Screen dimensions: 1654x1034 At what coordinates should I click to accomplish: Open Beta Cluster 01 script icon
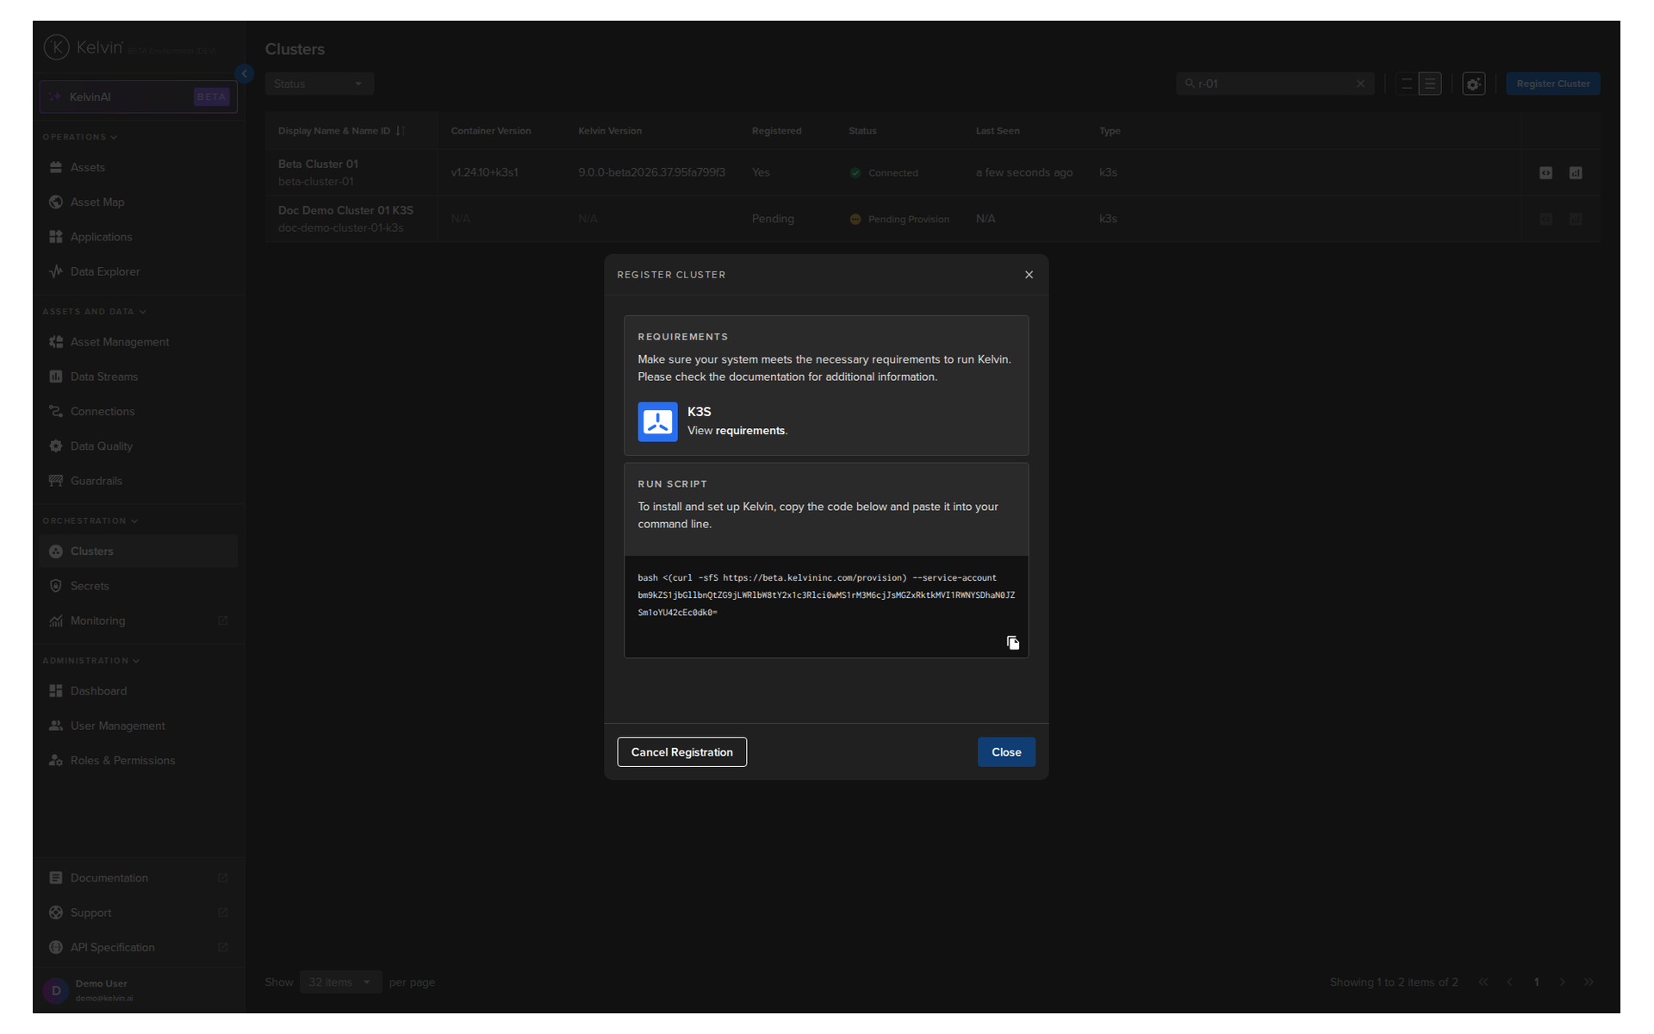coord(1545,173)
